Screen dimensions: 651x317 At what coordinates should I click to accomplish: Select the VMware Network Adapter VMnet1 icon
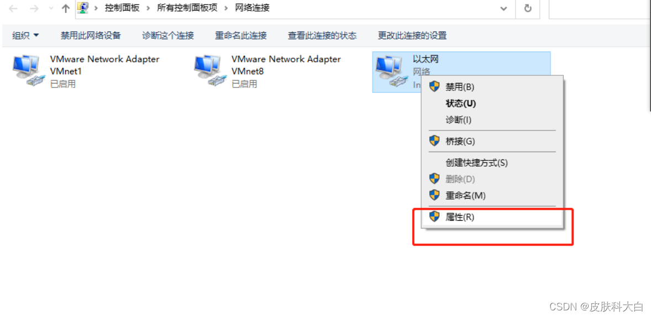coord(28,70)
